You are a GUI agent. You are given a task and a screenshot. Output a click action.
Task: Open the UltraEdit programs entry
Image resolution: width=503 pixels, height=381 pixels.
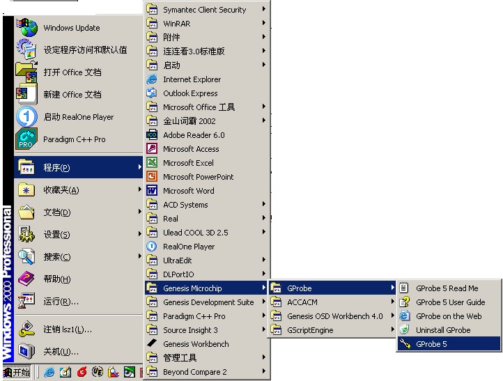tap(206, 260)
